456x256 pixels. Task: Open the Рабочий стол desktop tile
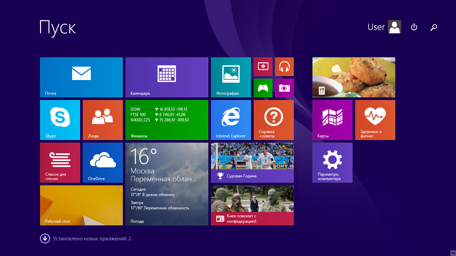pos(81,205)
